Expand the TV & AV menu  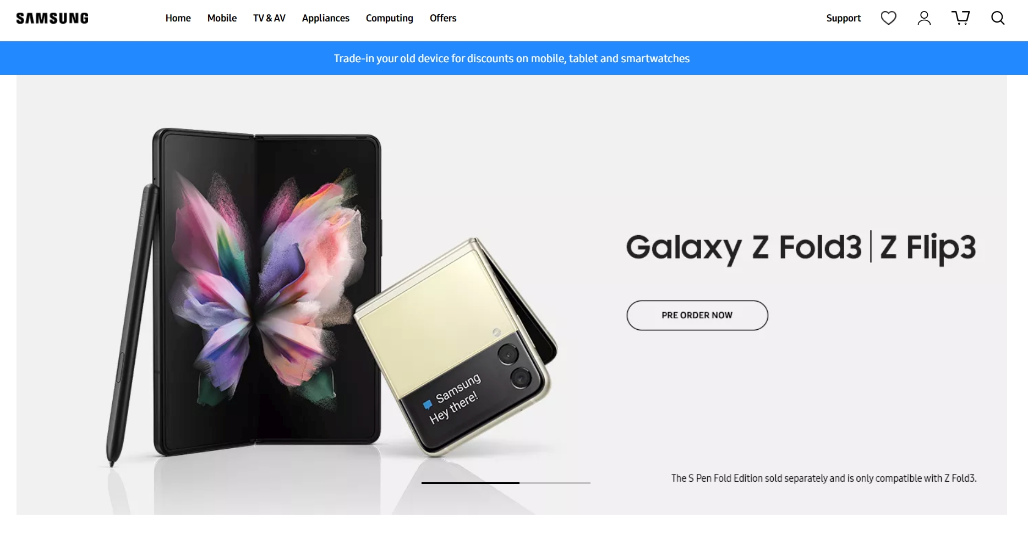click(269, 18)
